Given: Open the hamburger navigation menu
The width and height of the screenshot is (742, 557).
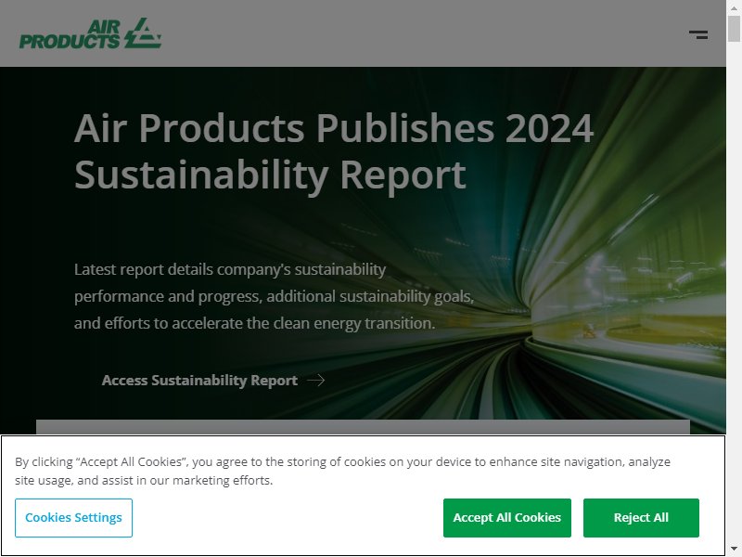Looking at the screenshot, I should click(x=698, y=34).
